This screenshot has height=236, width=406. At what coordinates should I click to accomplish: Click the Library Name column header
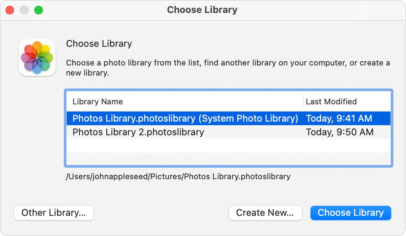click(97, 102)
